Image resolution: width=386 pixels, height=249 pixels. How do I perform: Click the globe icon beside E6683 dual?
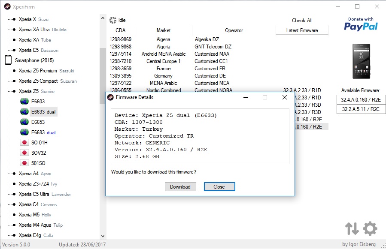click(x=24, y=132)
